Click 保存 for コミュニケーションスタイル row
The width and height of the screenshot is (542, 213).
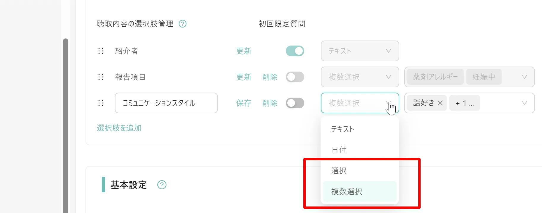point(244,103)
